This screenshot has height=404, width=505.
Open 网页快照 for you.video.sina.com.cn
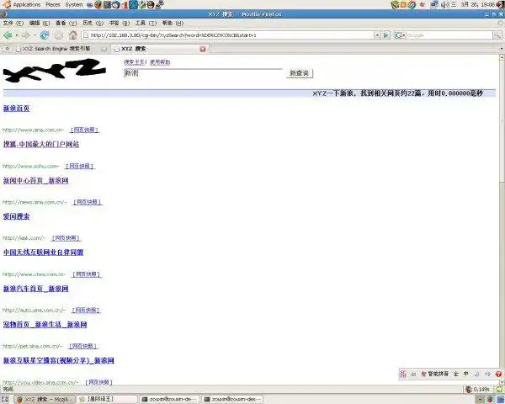click(x=98, y=382)
